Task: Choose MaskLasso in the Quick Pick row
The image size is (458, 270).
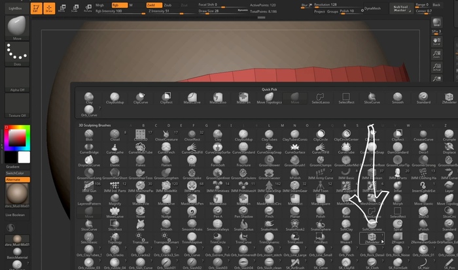Action: click(x=218, y=98)
